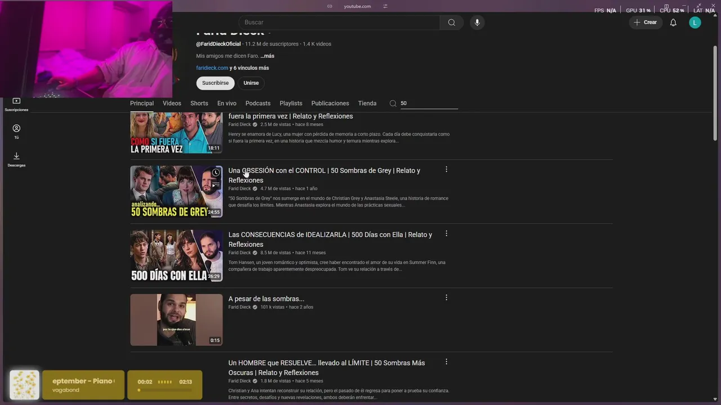
Task: Click the Suscribirse button
Action: point(215,83)
